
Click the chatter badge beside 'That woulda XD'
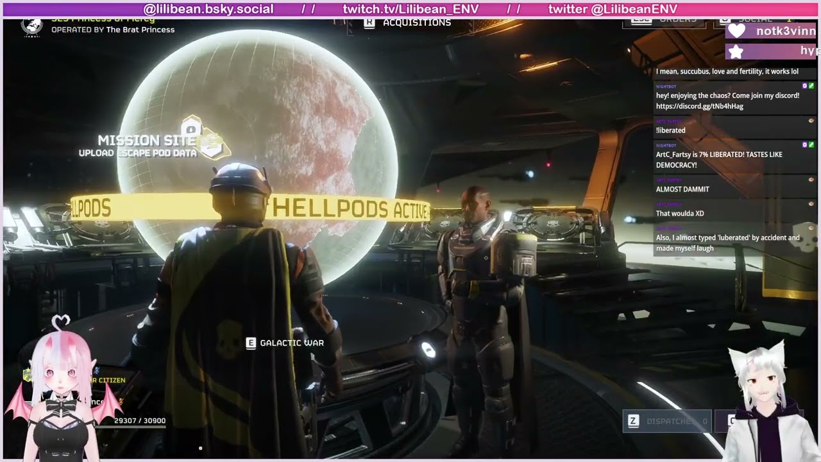click(x=811, y=204)
